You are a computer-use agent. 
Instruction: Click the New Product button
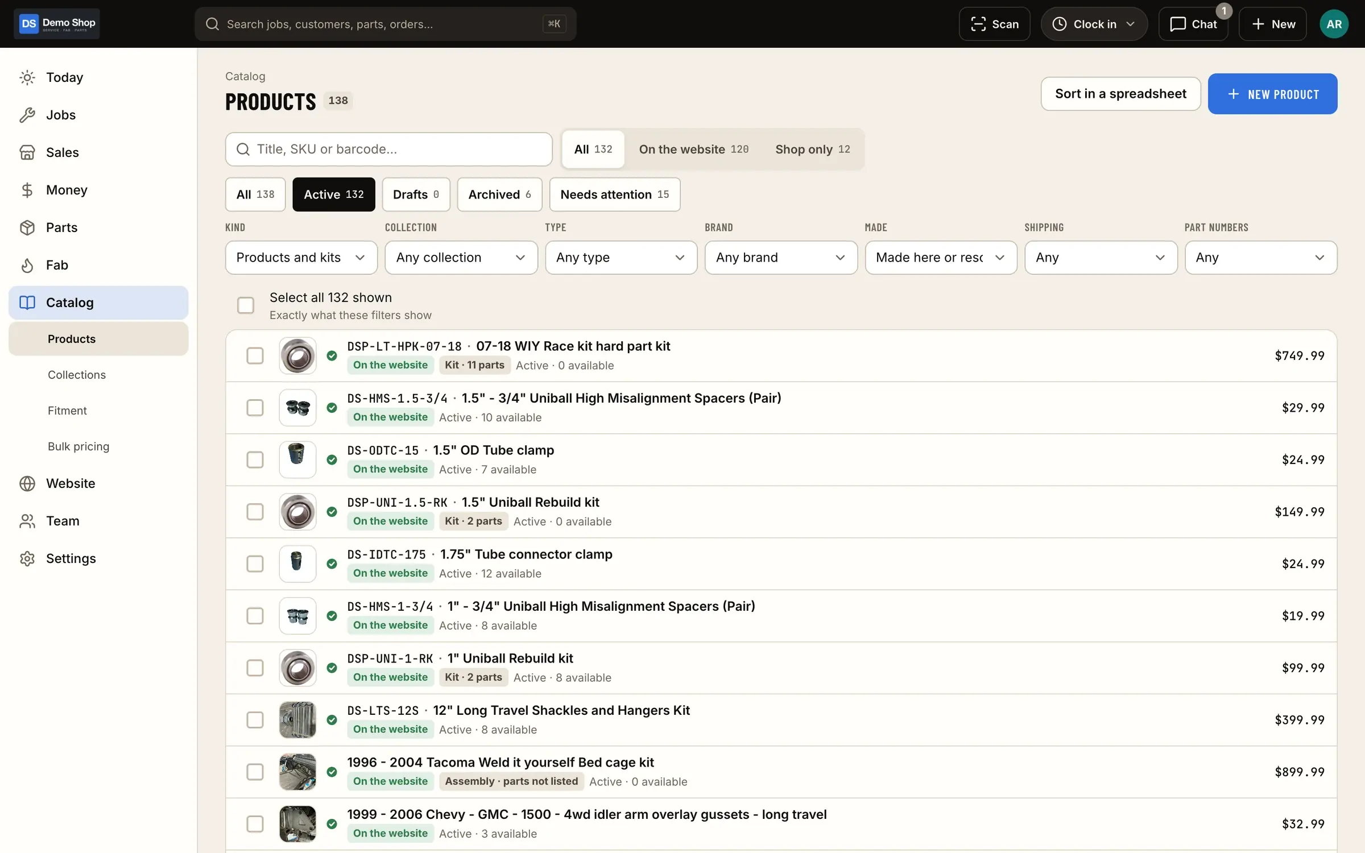tap(1272, 94)
